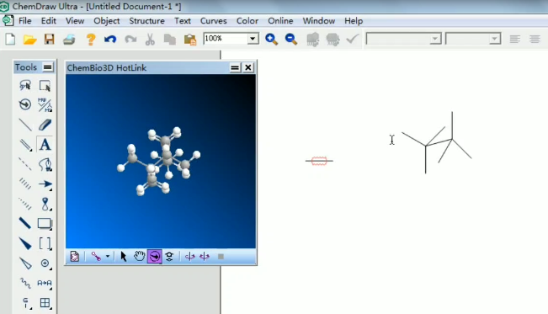The width and height of the screenshot is (548, 314).
Task: Select the Pen drawing tool
Action: pos(45,164)
